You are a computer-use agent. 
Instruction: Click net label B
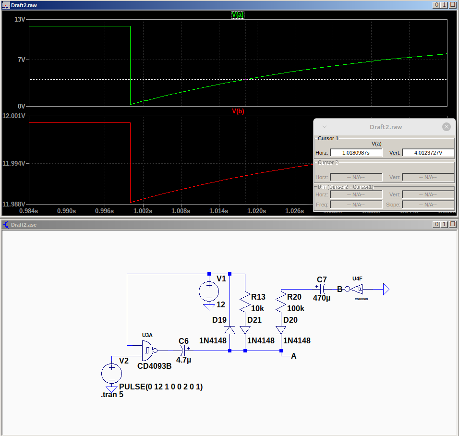339,289
